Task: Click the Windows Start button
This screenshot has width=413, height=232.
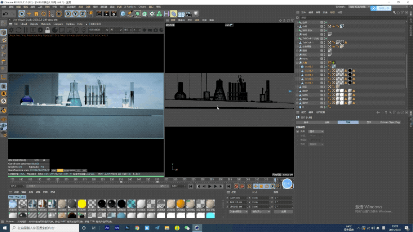Action: point(5,228)
